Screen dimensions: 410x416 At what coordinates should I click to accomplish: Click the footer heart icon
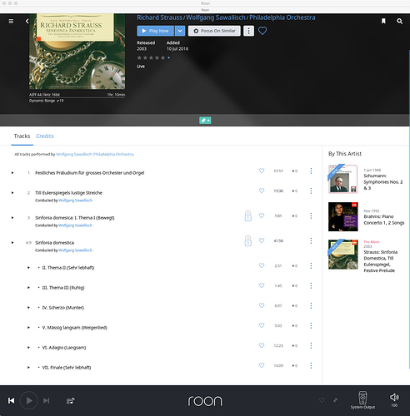tap(322, 400)
